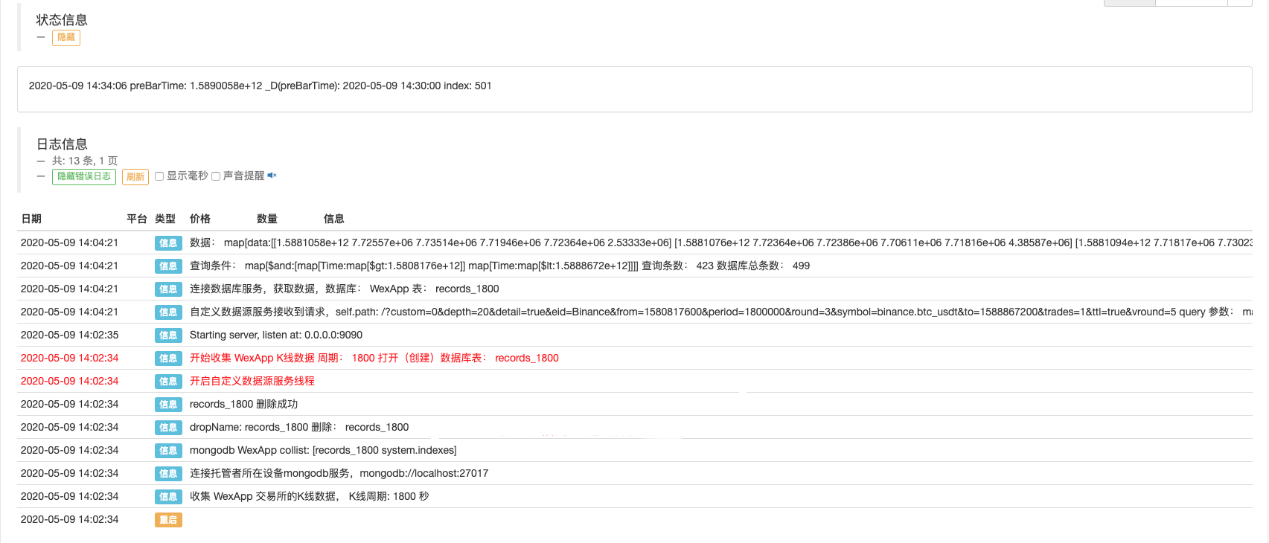Click the red '开始收集 WexApp K线数据' message
1269x543 pixels.
[x=374, y=358]
